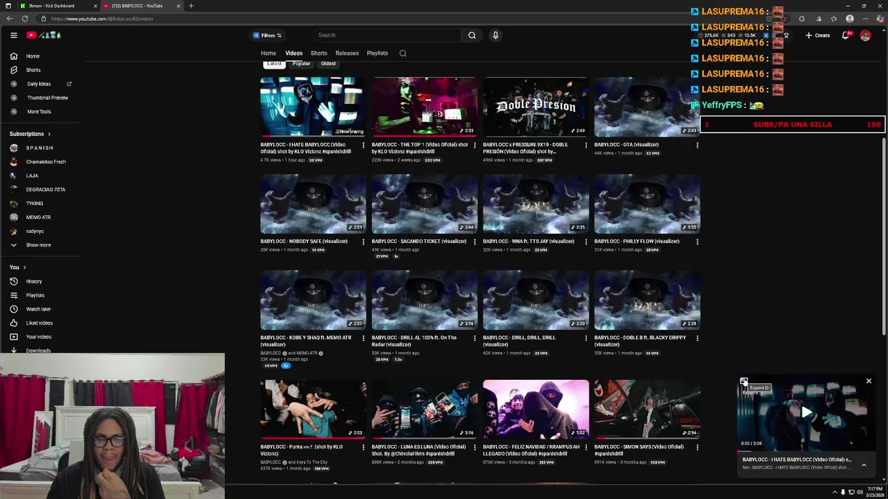Open the Shorts channel tab
This screenshot has height=499, width=888.
[x=319, y=53]
